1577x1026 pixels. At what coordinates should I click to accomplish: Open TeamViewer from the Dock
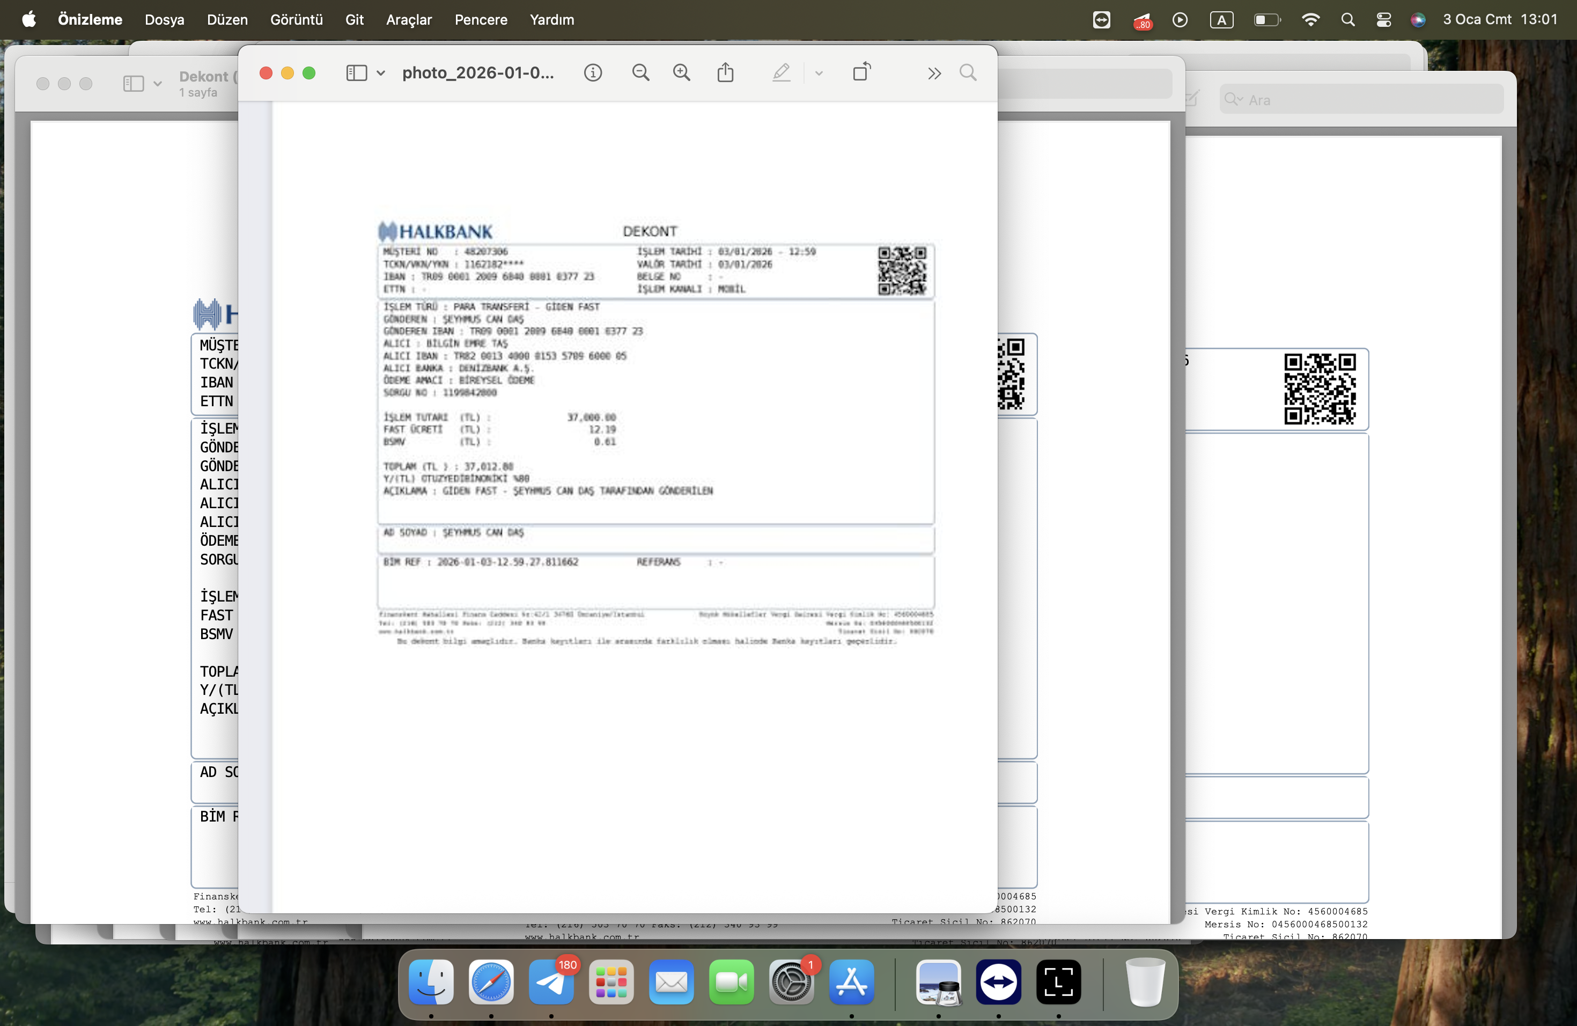click(x=999, y=981)
